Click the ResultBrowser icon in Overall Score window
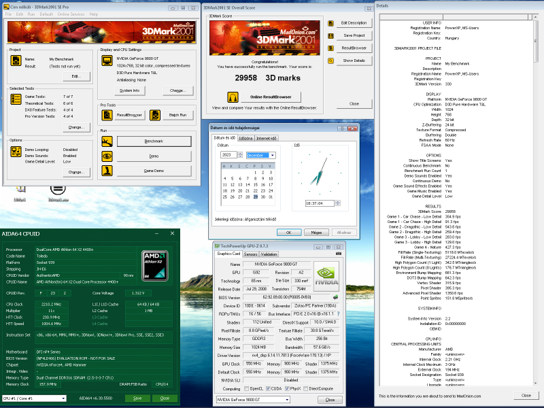The image size is (544, 408). point(330,48)
